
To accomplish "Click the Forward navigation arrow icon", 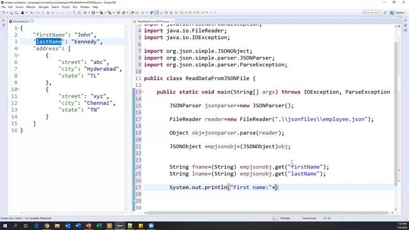I will (x=212, y=13).
